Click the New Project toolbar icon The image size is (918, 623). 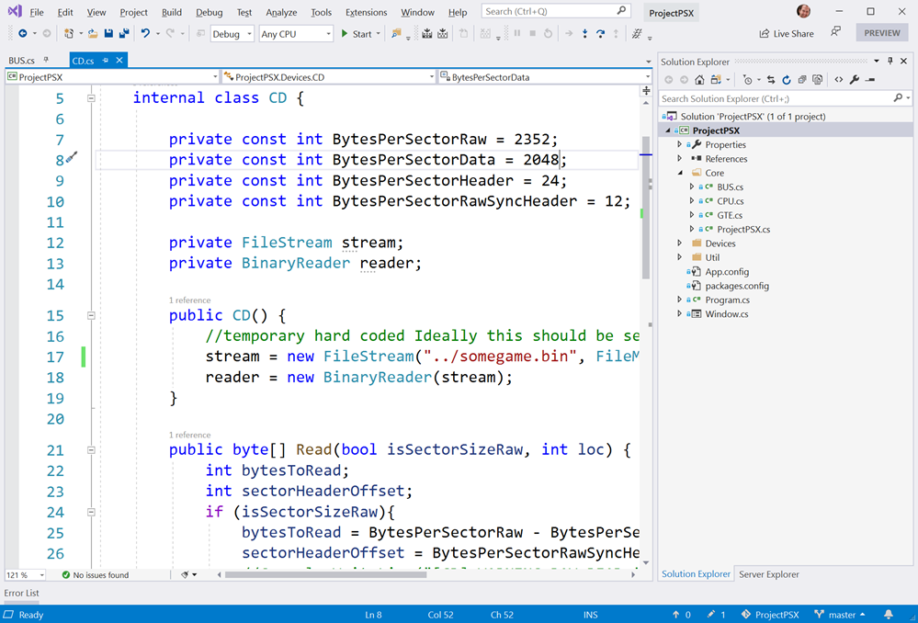tap(69, 33)
